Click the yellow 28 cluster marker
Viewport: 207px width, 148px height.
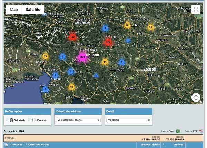pos(150,27)
